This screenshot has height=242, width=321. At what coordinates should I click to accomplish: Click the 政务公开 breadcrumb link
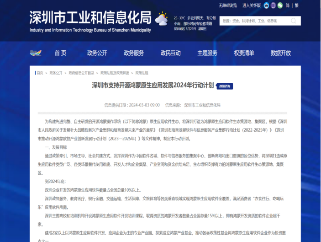(x=56, y=73)
